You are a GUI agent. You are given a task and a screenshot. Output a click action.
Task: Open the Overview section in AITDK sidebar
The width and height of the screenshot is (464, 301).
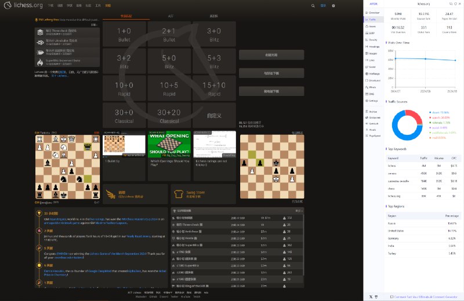pyautogui.click(x=374, y=13)
